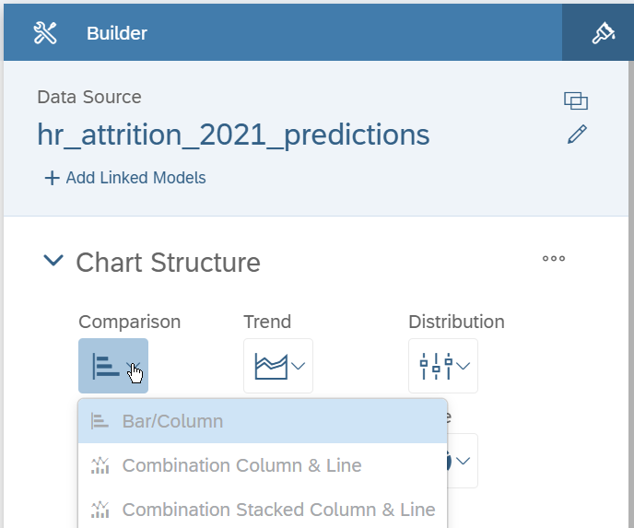Select the Comparison bar chart icon
634x528 pixels.
106,367
